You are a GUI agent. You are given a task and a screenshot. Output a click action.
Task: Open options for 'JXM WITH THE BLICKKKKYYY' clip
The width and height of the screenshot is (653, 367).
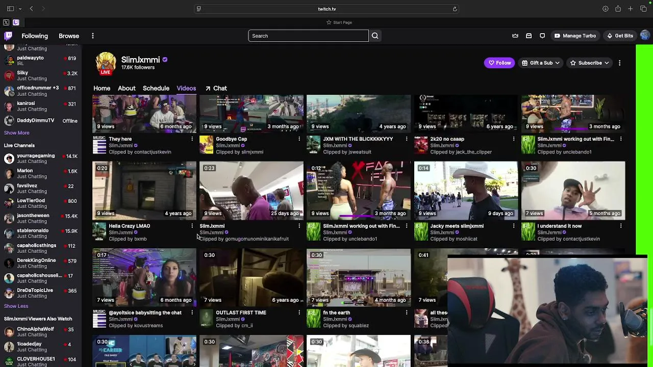coord(407,139)
